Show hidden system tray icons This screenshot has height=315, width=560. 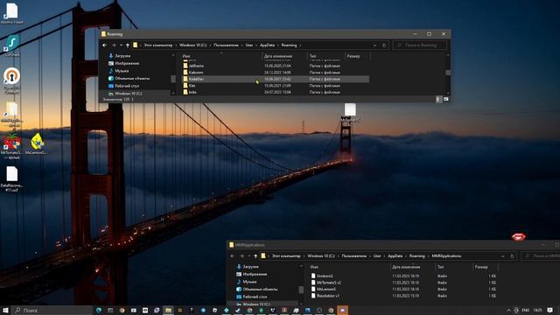pos(508,311)
